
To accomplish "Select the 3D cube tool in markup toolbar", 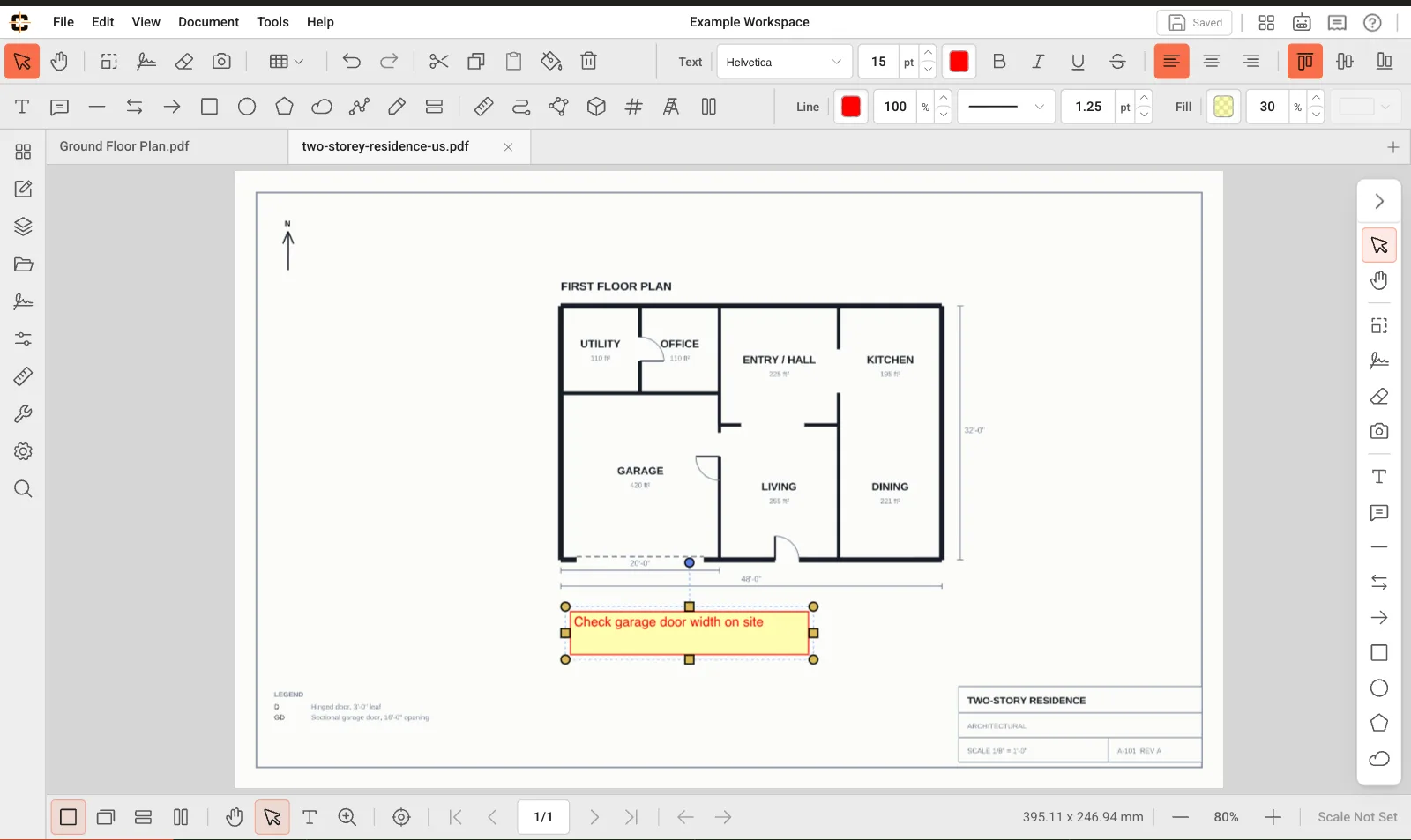I will tap(596, 107).
